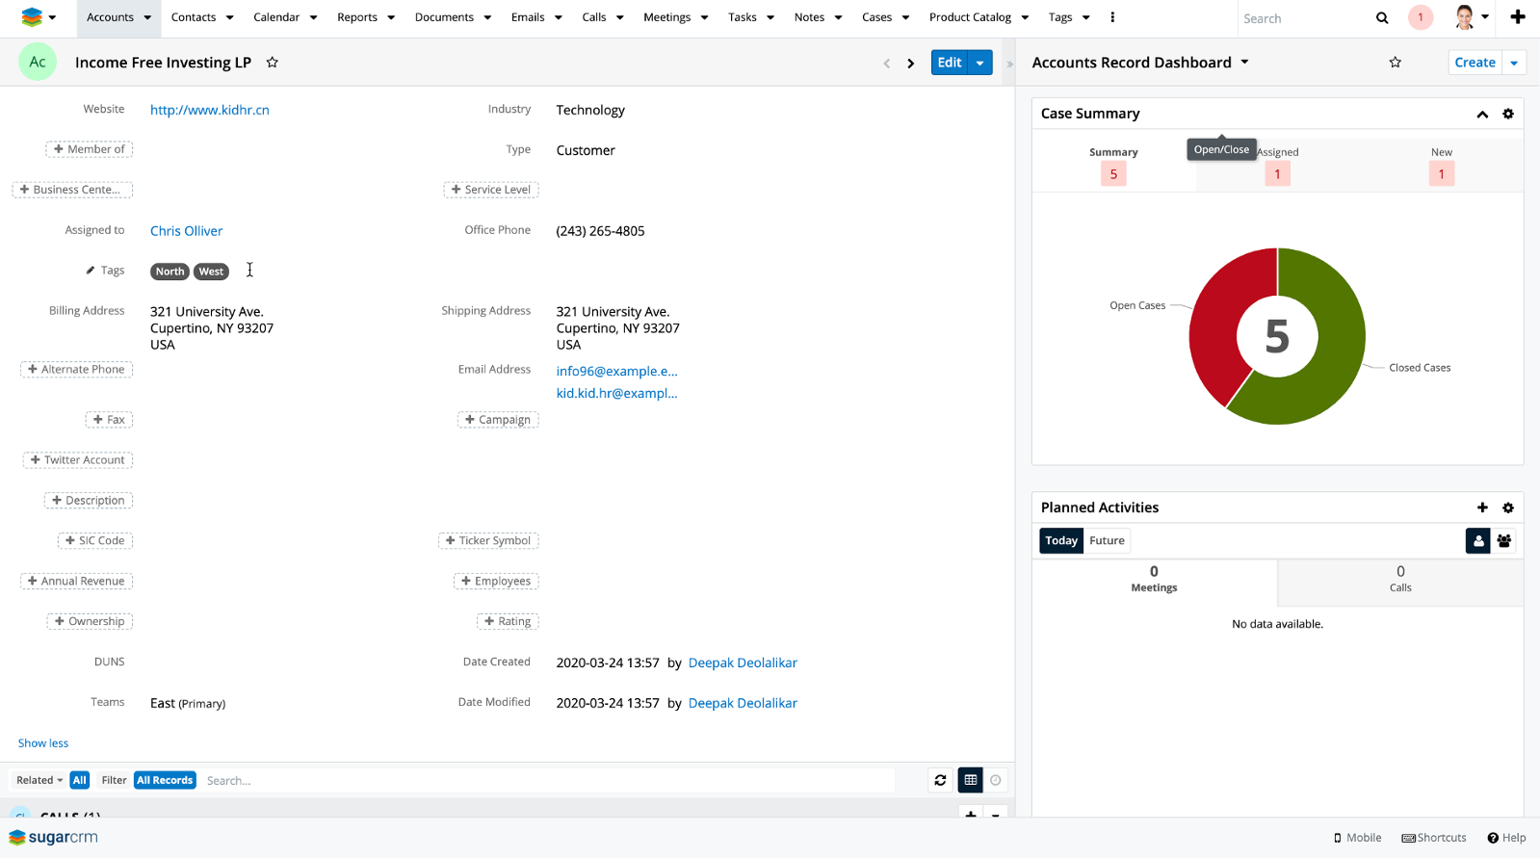This screenshot has width=1540, height=858.
Task: Favorite the Income Free Investing LP record star
Action: click(273, 63)
